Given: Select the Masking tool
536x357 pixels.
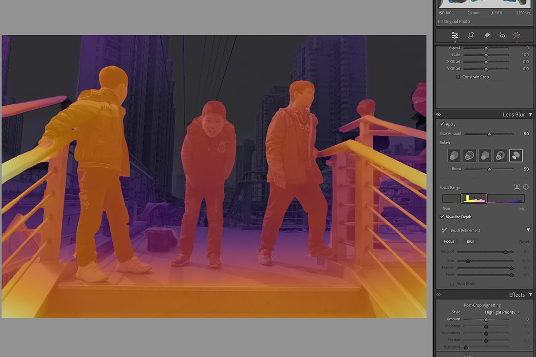Looking at the screenshot, I should click(x=516, y=35).
